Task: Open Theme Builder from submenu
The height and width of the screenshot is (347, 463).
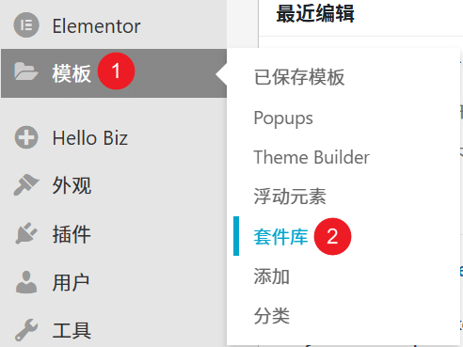Action: tap(311, 157)
